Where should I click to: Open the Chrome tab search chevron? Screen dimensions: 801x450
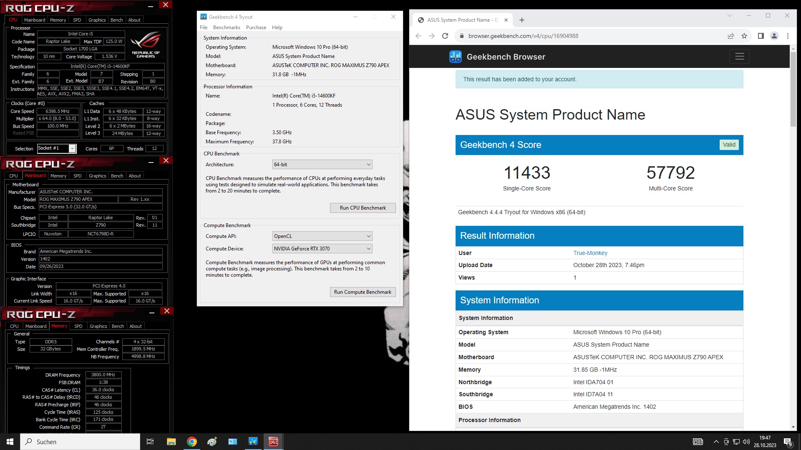pyautogui.click(x=730, y=15)
